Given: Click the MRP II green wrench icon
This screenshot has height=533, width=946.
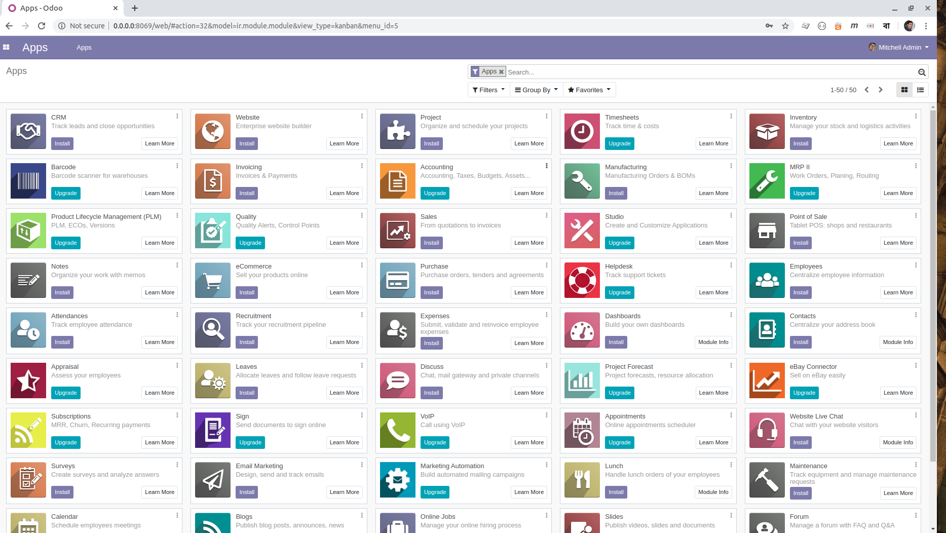Looking at the screenshot, I should pos(767,181).
